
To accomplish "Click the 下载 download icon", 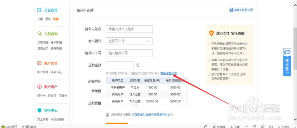I will [x=231, y=127].
